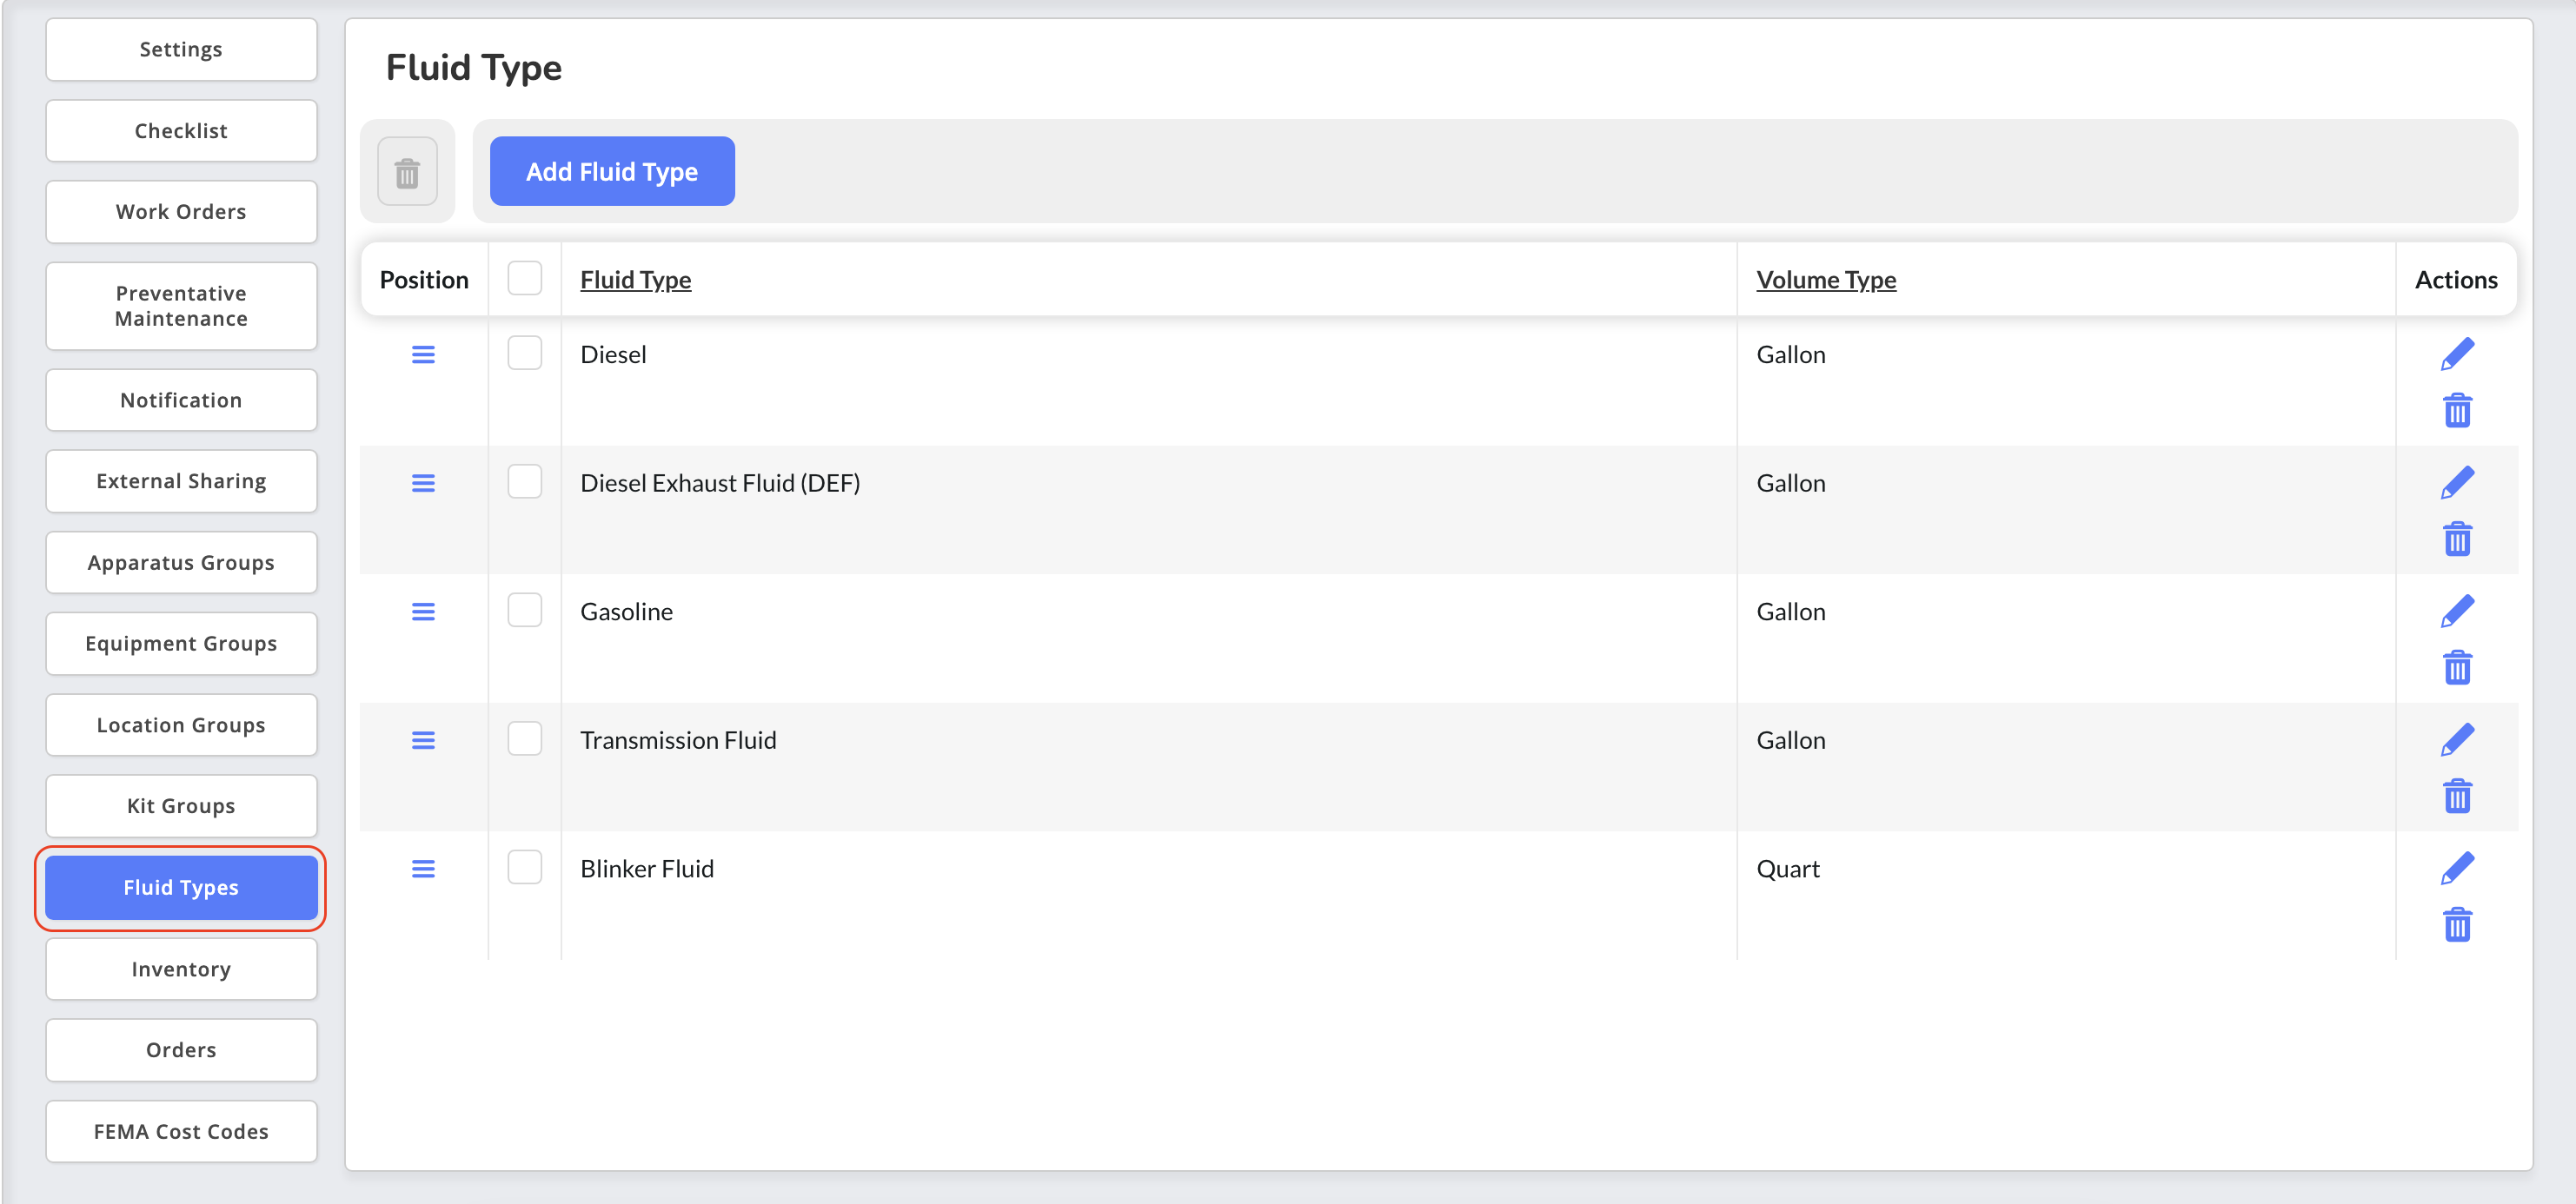
Task: Check the Transmission Fluid row checkbox
Action: [524, 738]
